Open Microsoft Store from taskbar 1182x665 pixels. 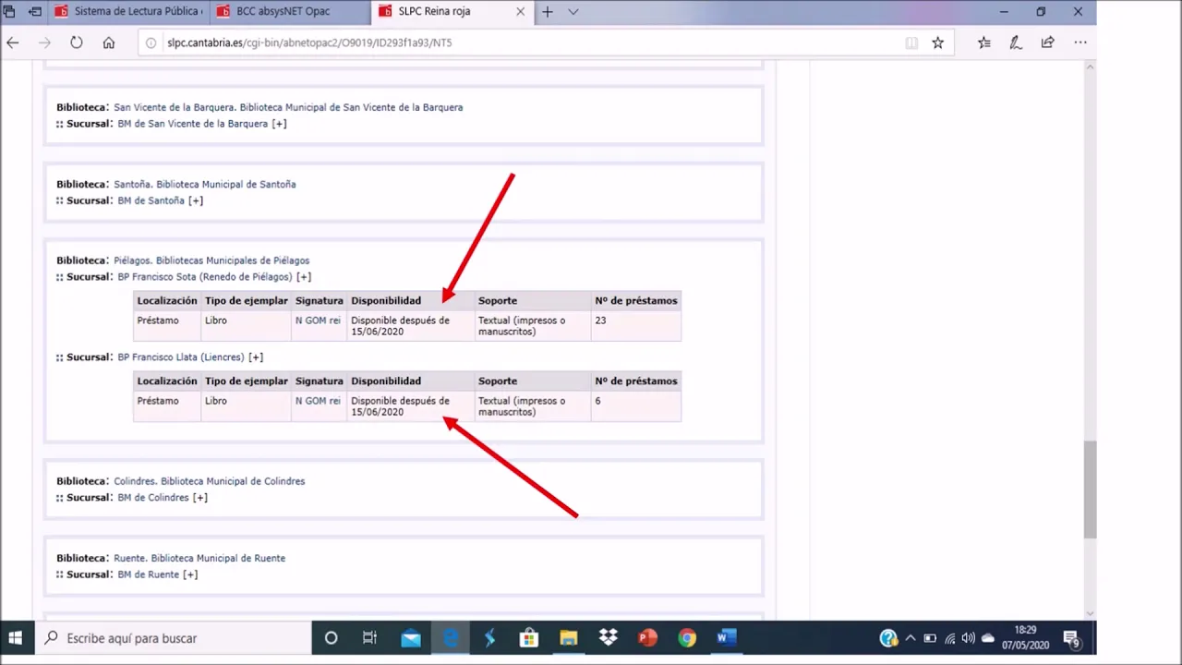529,638
